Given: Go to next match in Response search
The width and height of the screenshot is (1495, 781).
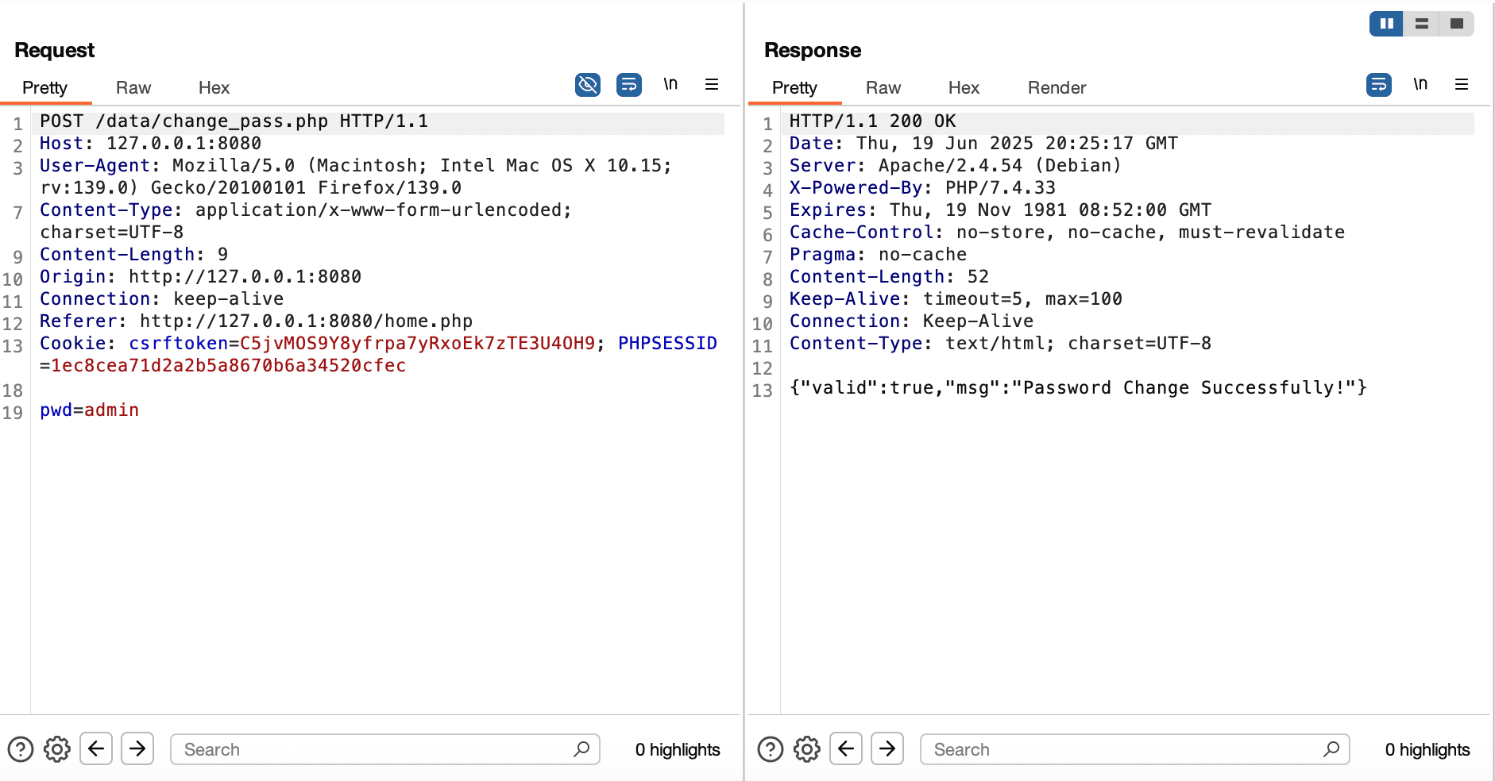Looking at the screenshot, I should [x=887, y=748].
